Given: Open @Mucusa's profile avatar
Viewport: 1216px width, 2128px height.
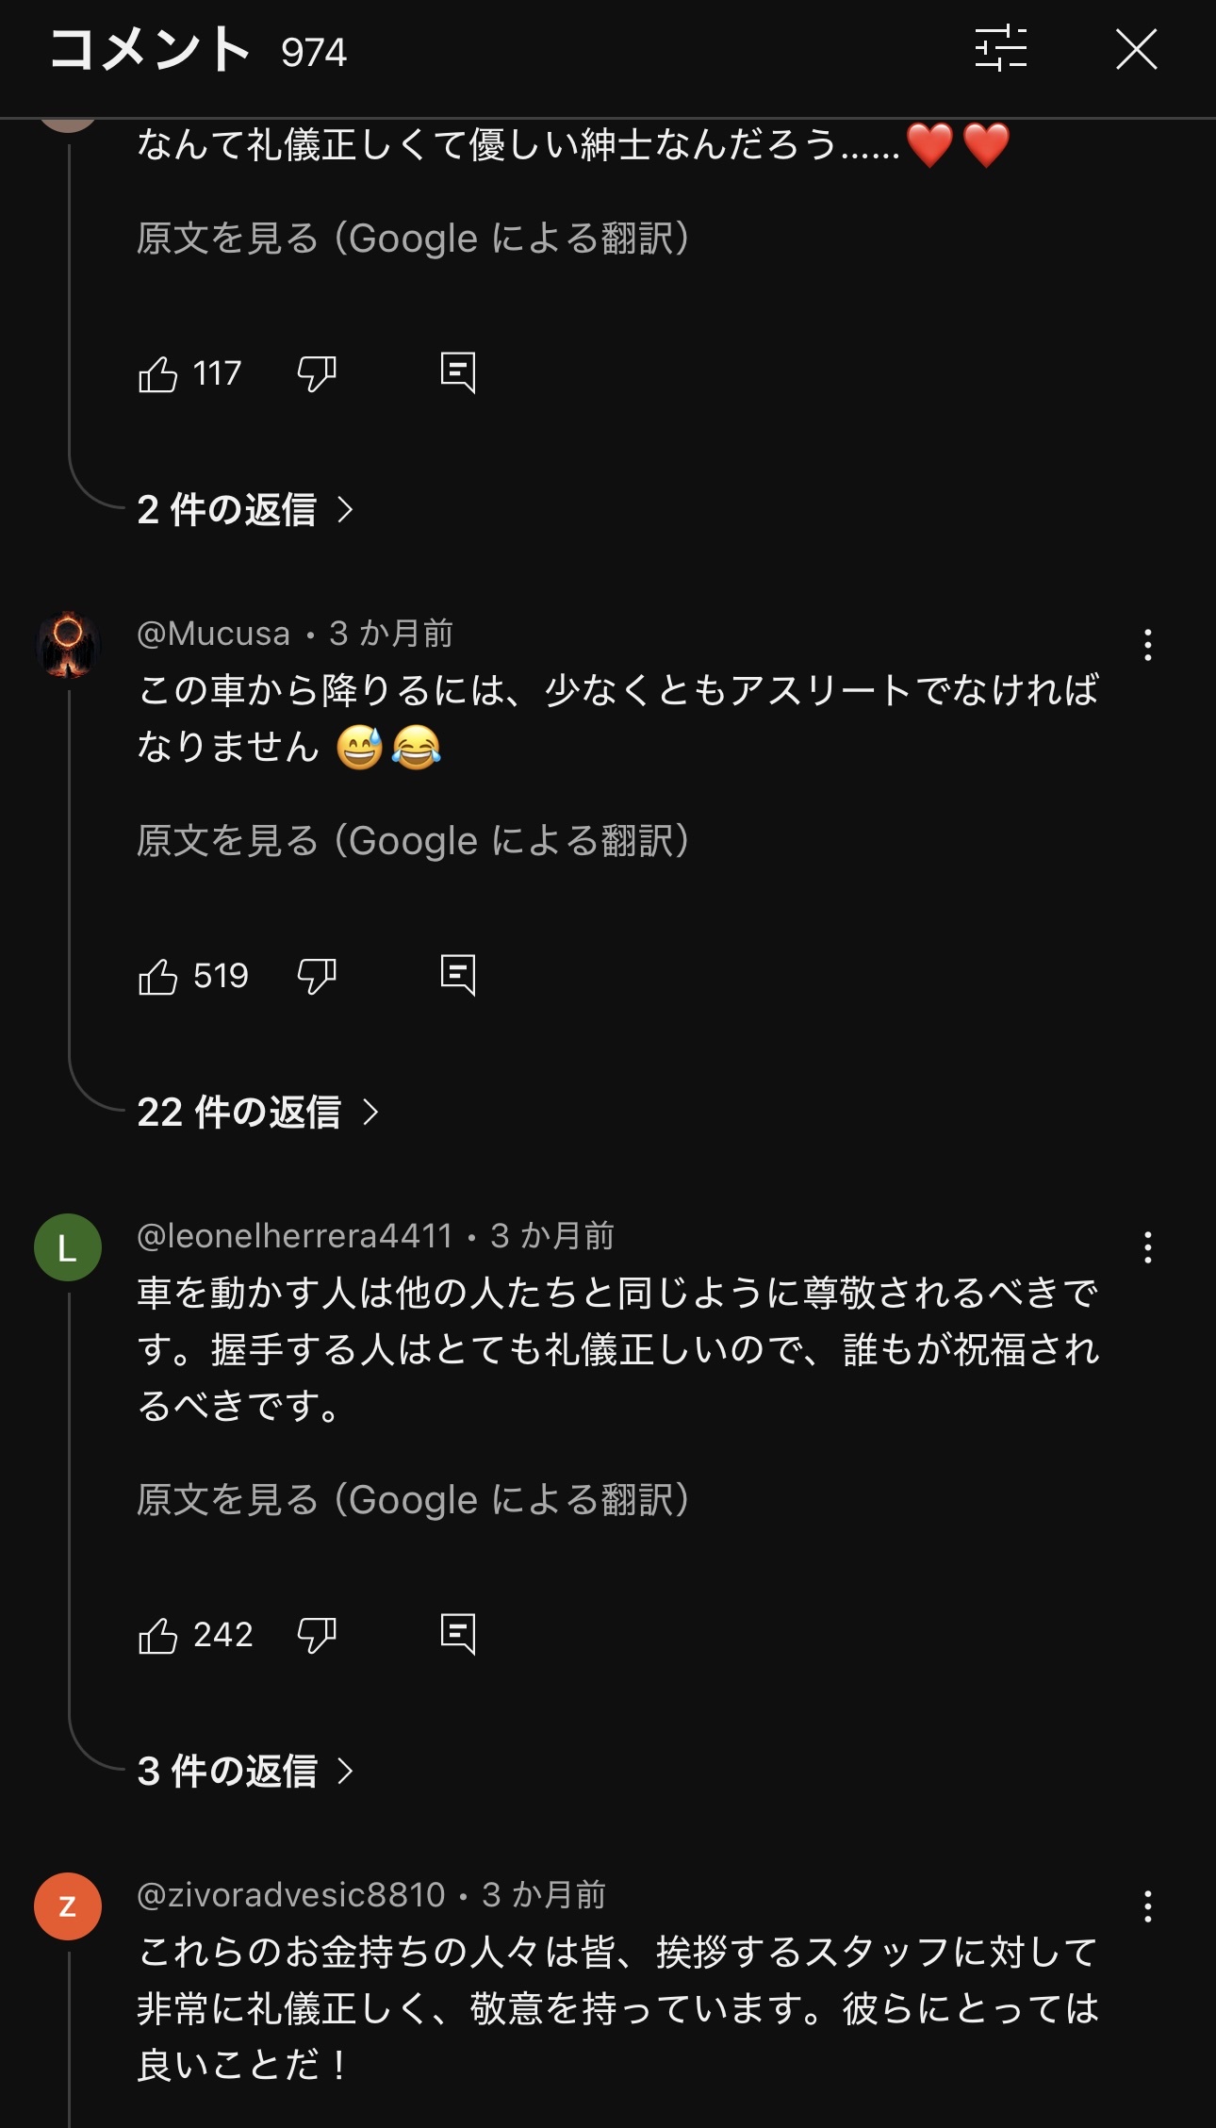Looking at the screenshot, I should pyautogui.click(x=68, y=645).
